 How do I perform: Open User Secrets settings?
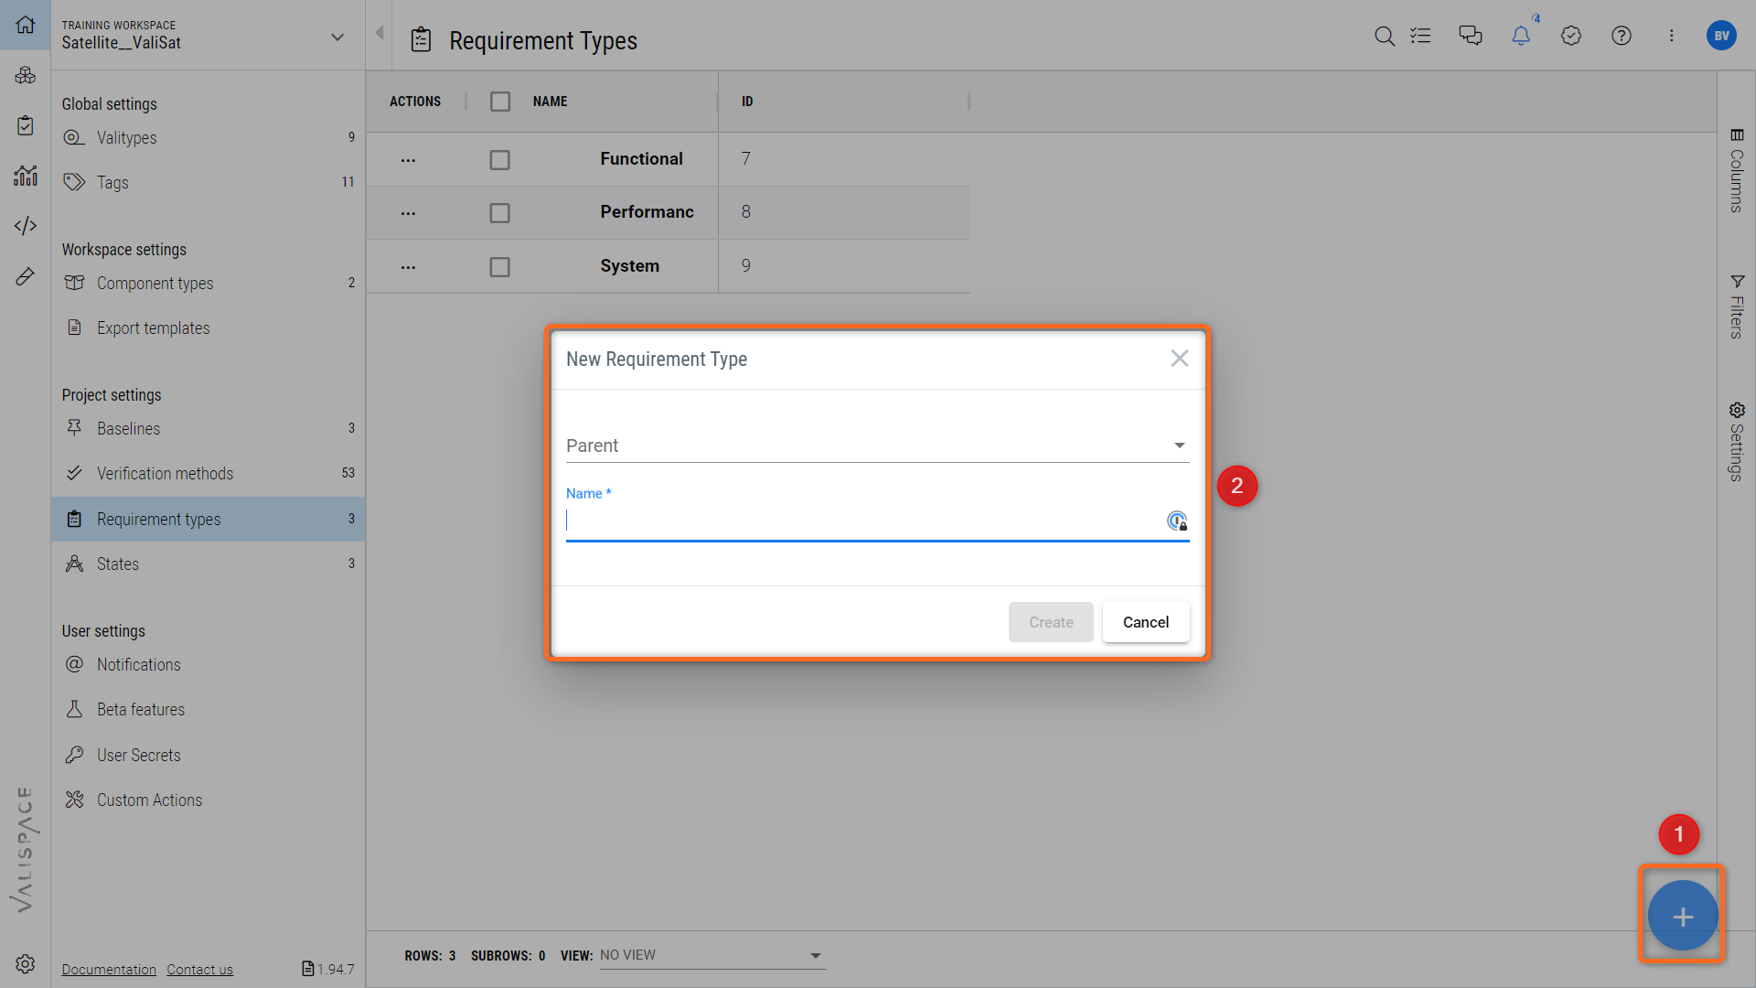[209, 756]
